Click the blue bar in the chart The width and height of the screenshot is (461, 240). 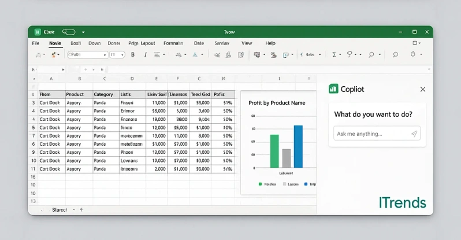click(x=298, y=146)
